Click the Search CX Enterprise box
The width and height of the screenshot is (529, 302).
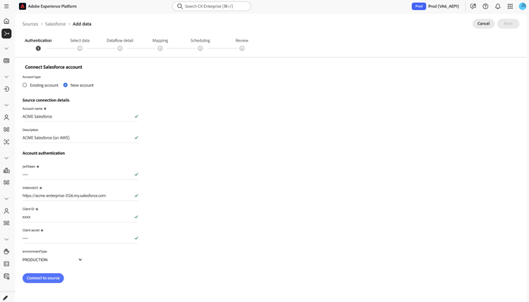[212, 6]
